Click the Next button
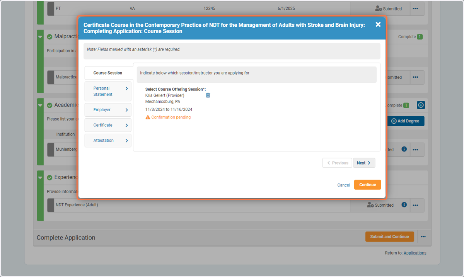464x277 pixels. pos(364,163)
